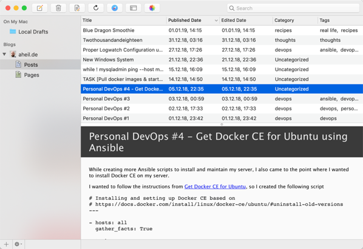Screen dimensions: 363x249
Task: Click the aheil.de blog avatar icon
Action: pyautogui.click(x=13, y=54)
